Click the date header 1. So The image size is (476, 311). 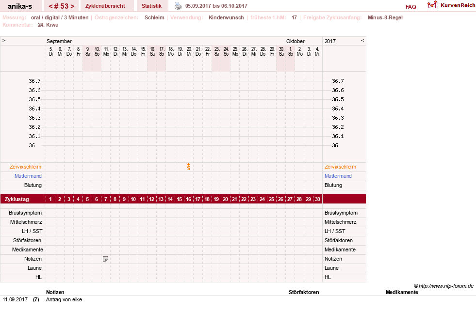(x=291, y=51)
